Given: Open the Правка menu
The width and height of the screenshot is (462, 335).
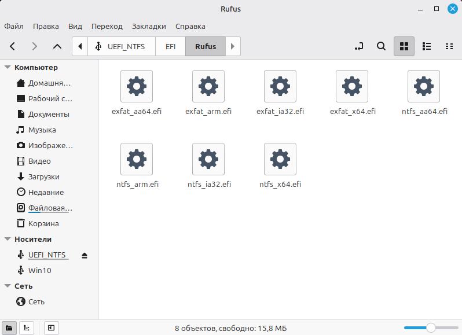Looking at the screenshot, I should [46, 26].
